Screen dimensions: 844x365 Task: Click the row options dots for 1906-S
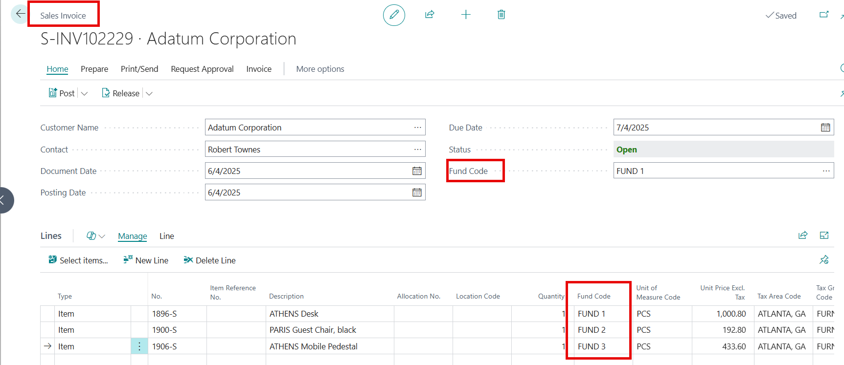coord(139,346)
